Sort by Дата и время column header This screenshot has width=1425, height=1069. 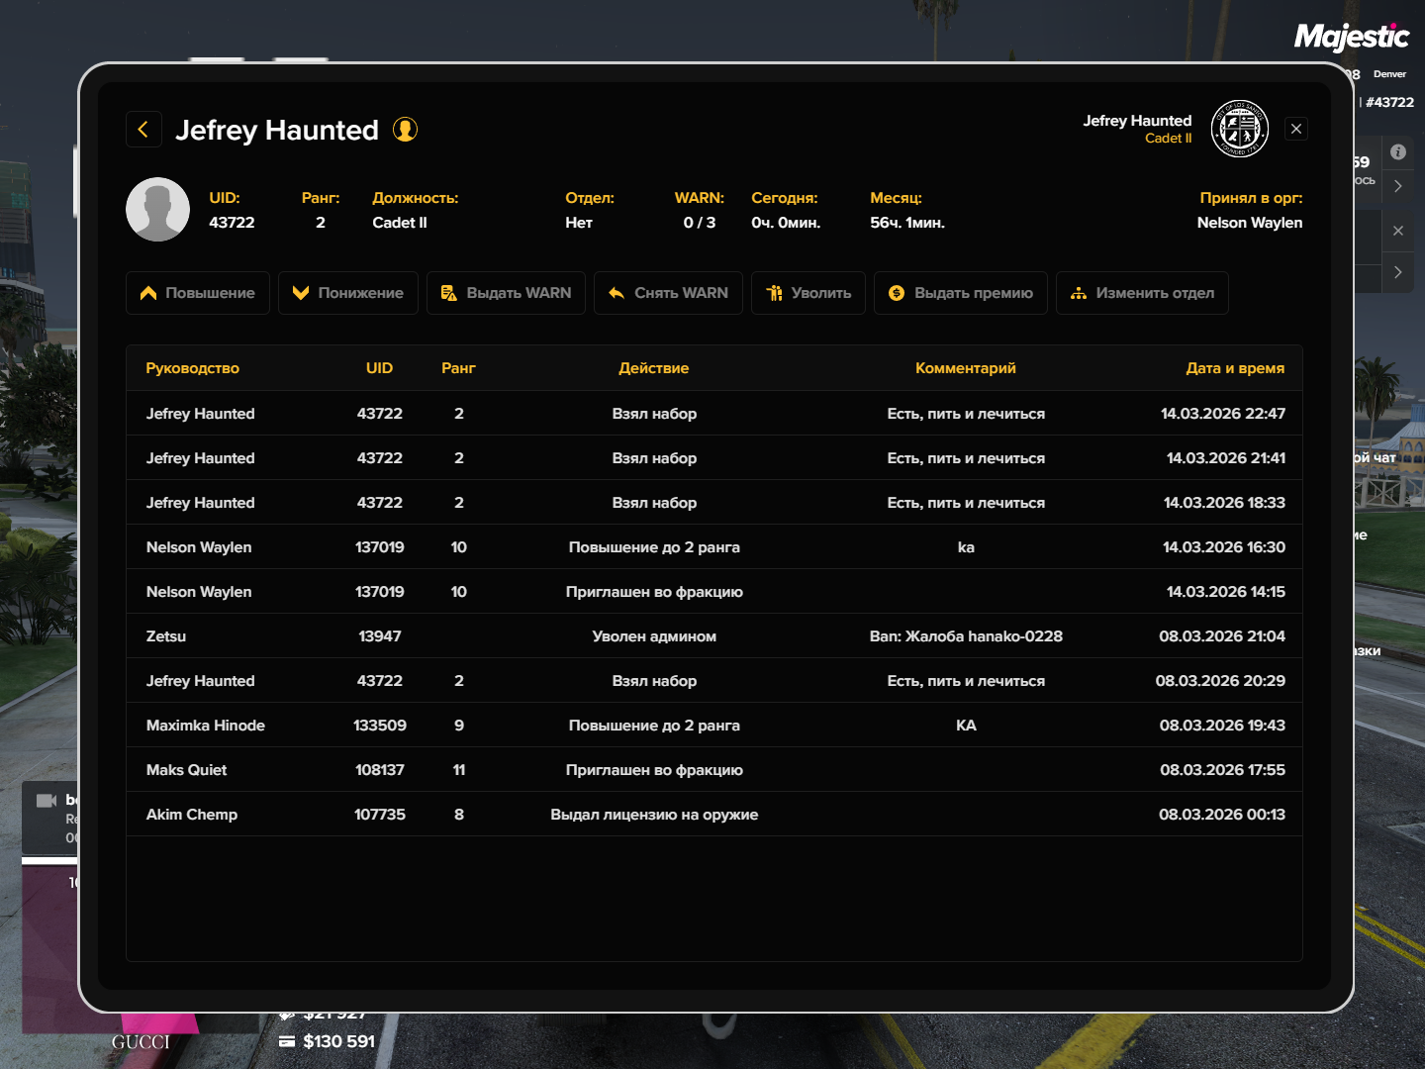(1234, 368)
